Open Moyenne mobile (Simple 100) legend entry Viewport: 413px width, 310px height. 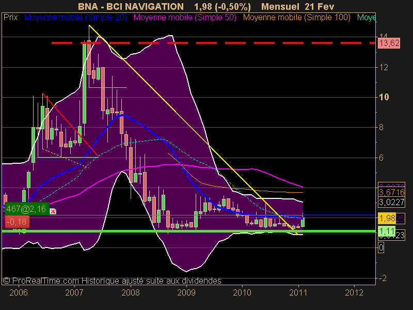296,18
